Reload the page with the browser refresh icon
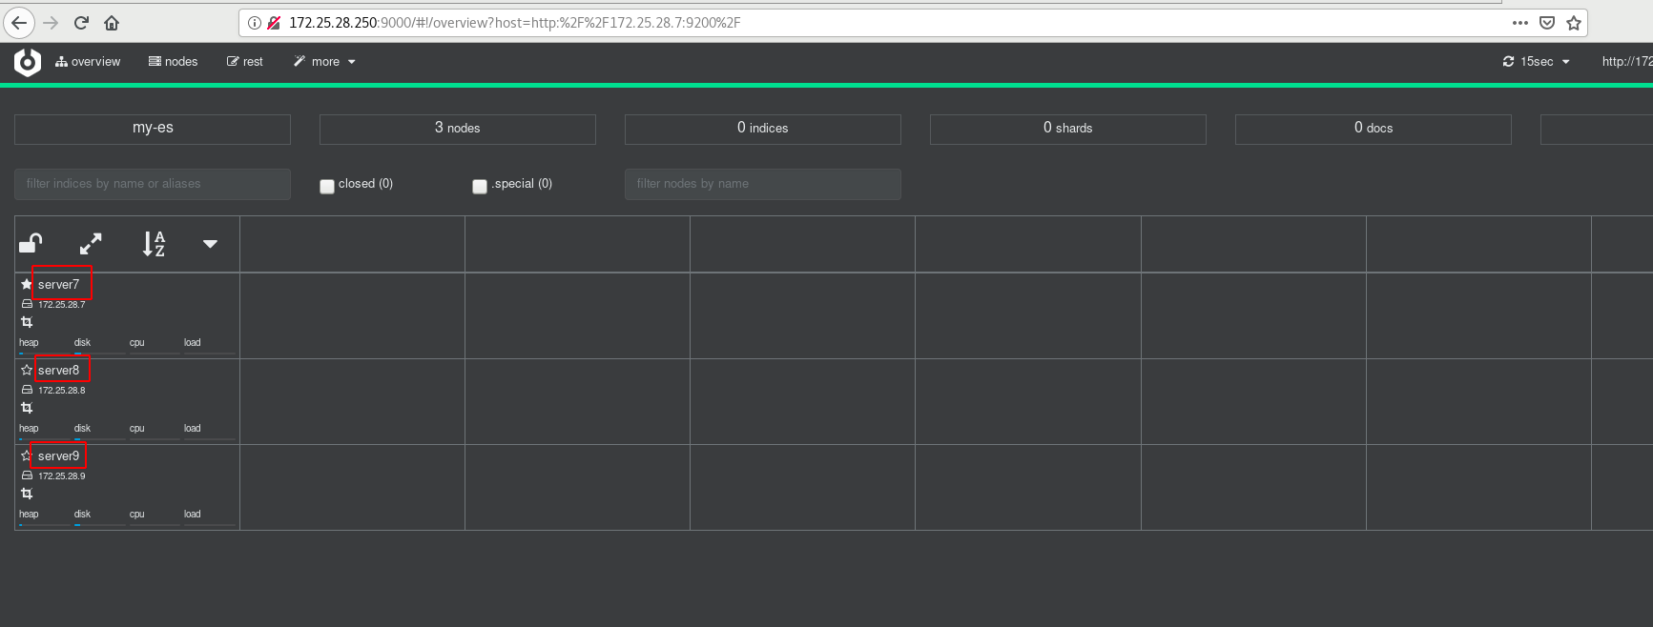 [81, 23]
